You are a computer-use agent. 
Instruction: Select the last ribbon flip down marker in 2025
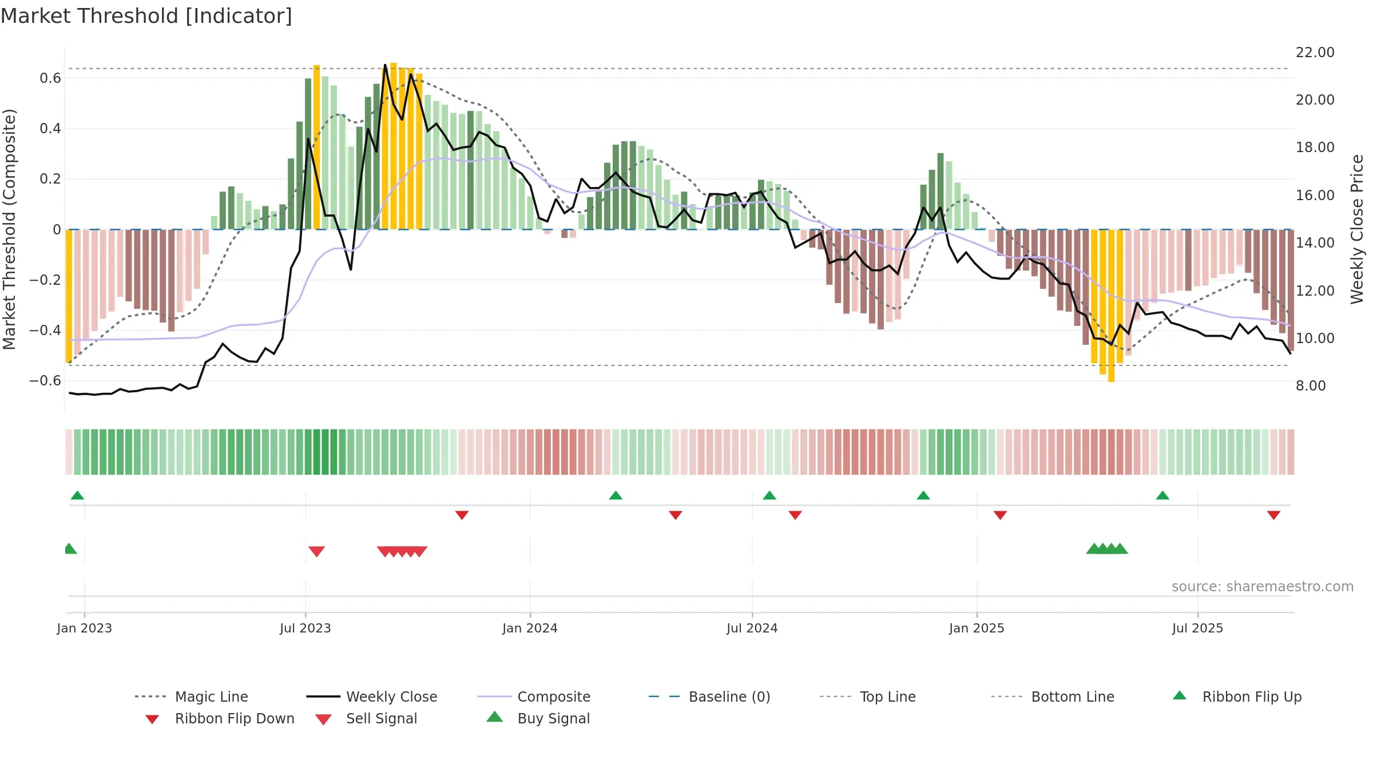(x=1273, y=515)
